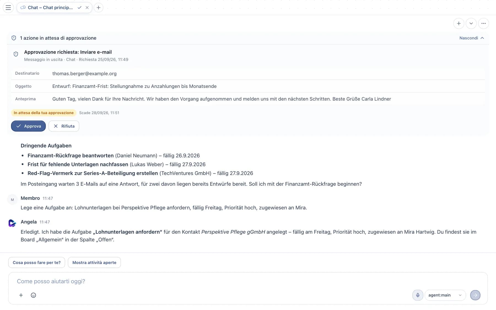
Task: Click the Anteprima preview text
Action: 222,99
